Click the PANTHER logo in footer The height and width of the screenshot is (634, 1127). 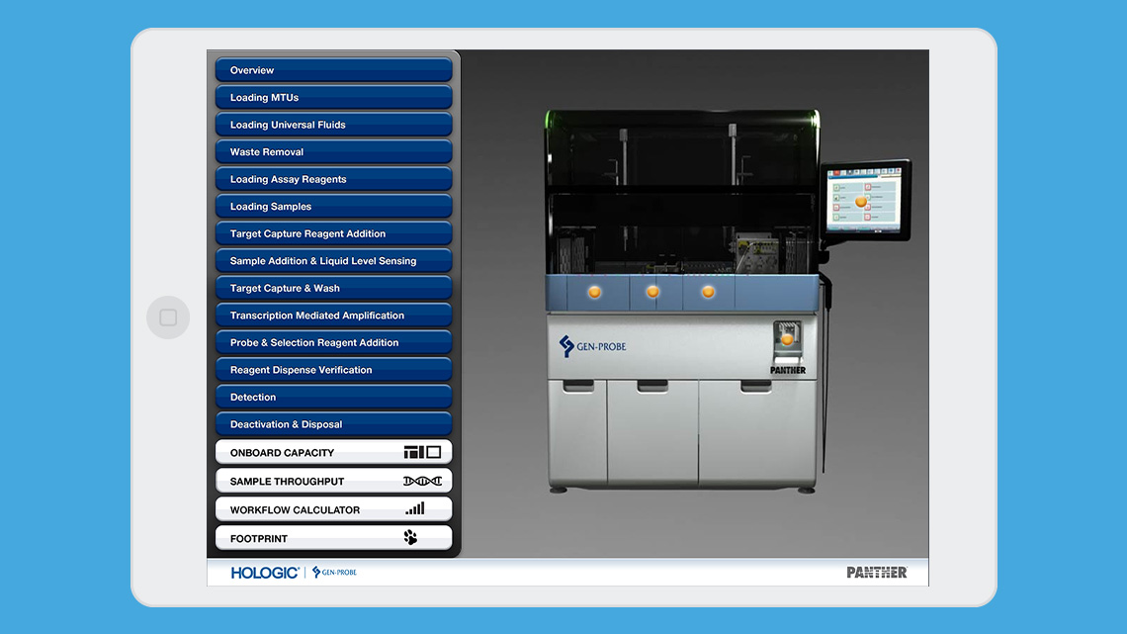(876, 572)
